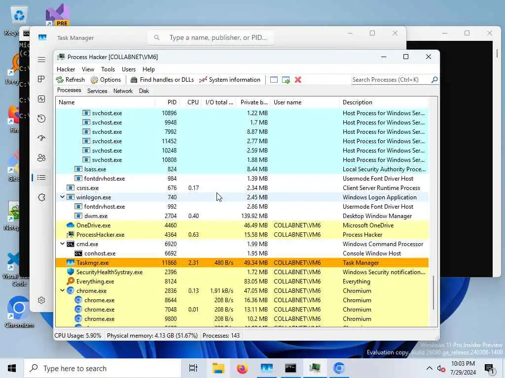Select svchost.exe with PID 10896

click(x=242, y=113)
